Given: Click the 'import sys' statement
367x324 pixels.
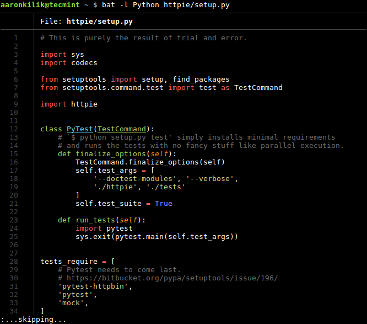Looking at the screenshot, I should click(x=62, y=55).
